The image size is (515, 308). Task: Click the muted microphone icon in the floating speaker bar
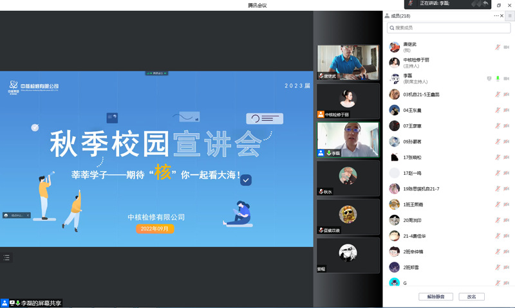[x=411, y=3]
